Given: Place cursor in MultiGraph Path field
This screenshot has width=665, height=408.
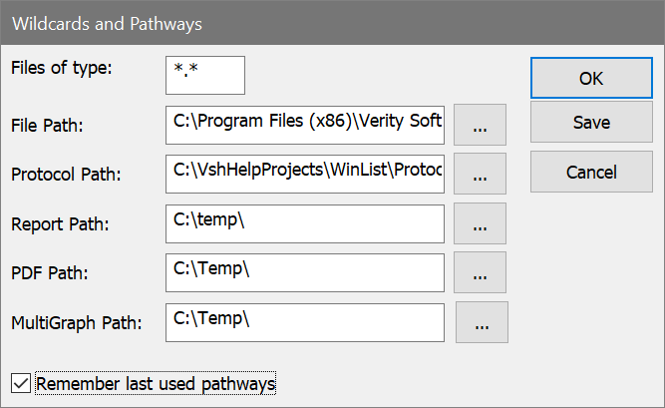Looking at the screenshot, I should pyautogui.click(x=305, y=321).
